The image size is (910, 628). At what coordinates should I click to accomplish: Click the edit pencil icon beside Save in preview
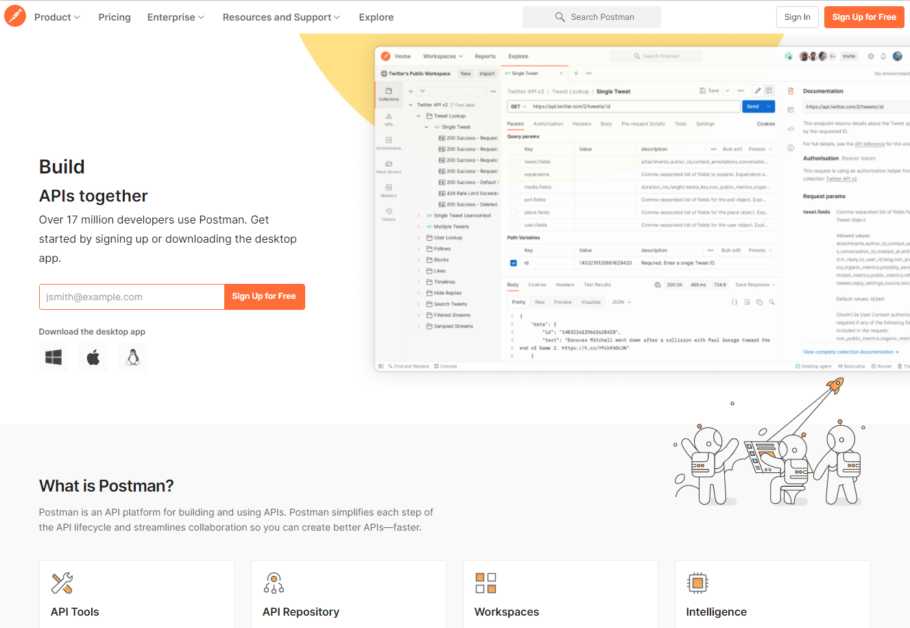click(758, 90)
